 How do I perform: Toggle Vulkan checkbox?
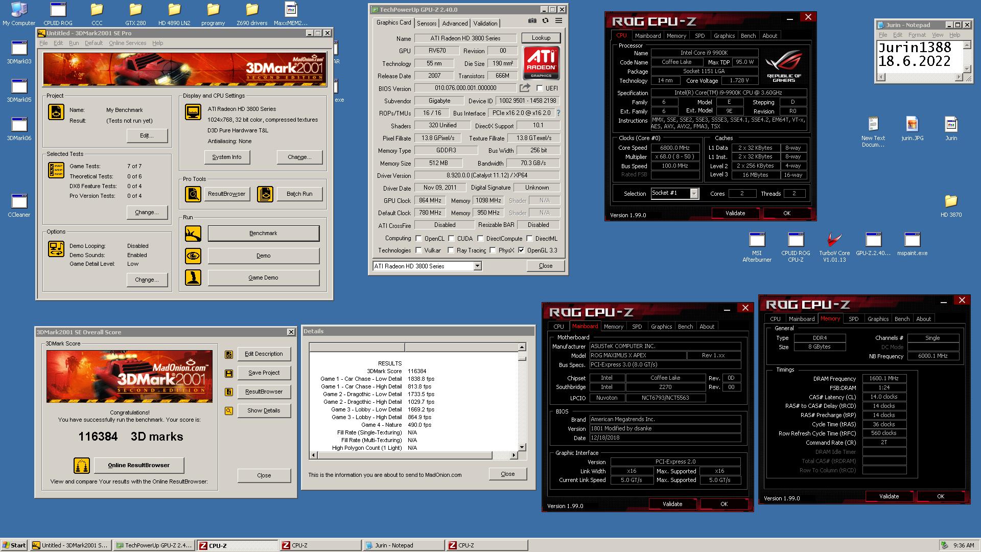[418, 250]
